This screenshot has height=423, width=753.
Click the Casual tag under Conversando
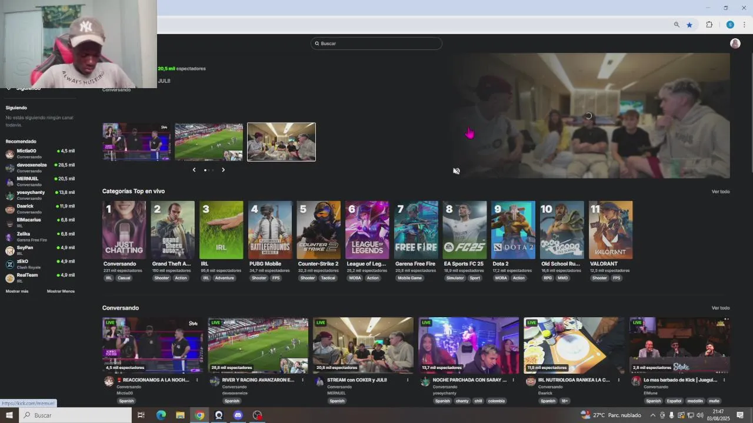(x=124, y=278)
